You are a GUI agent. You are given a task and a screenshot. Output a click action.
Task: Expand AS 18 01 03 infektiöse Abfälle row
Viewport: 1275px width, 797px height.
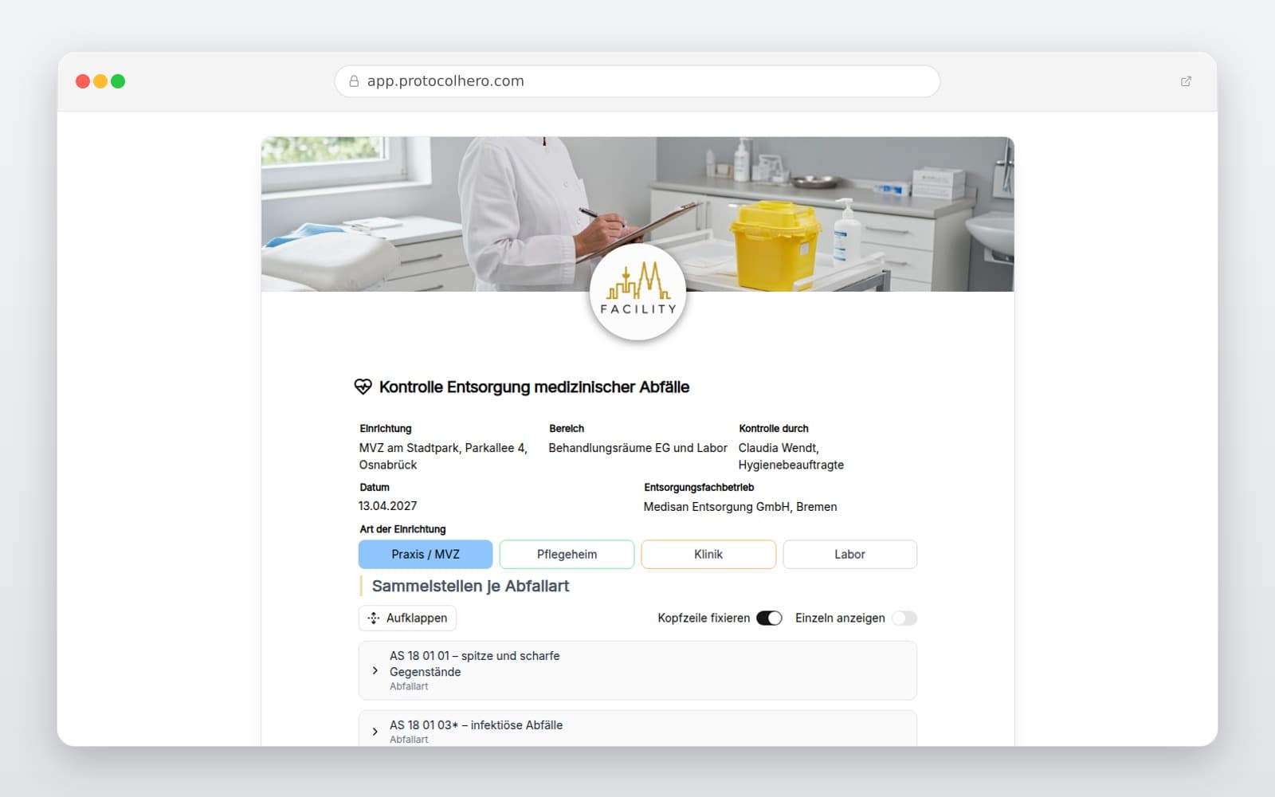[x=637, y=729]
